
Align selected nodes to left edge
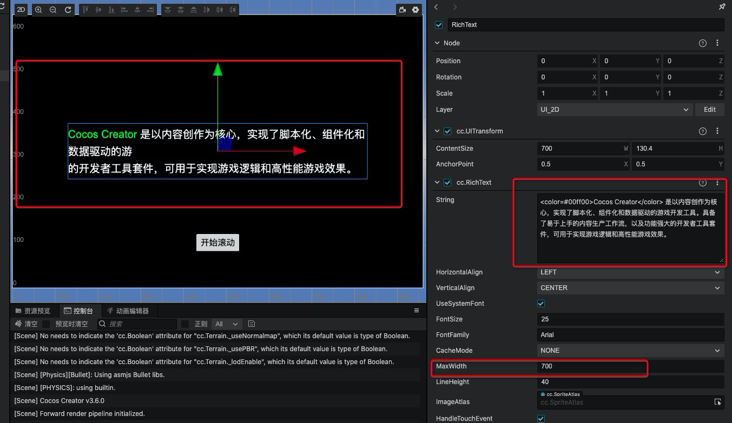pyautogui.click(x=124, y=10)
